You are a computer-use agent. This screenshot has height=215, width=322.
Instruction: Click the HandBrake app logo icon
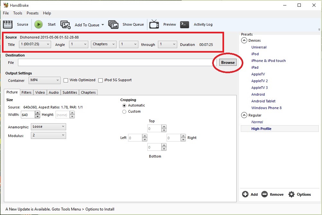tap(6, 5)
